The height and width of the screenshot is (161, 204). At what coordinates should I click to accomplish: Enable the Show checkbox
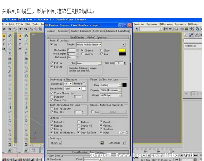point(101,50)
